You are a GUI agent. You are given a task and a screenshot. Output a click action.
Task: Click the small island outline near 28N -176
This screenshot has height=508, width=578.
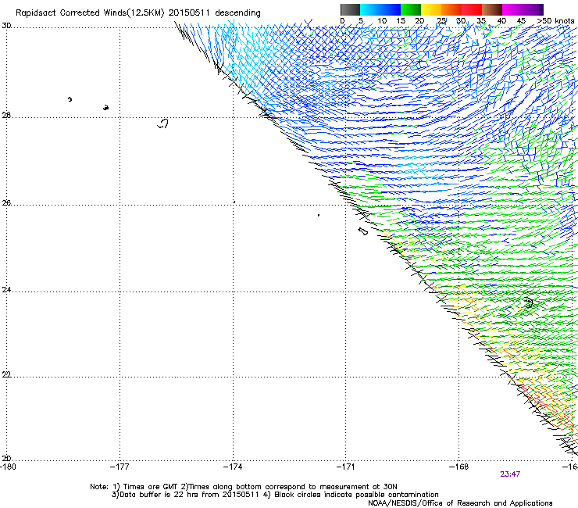162,123
